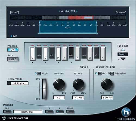136x121 pixels.
Task: Toggle Lo Cut Filter Adaptive button
Action: click(112, 74)
